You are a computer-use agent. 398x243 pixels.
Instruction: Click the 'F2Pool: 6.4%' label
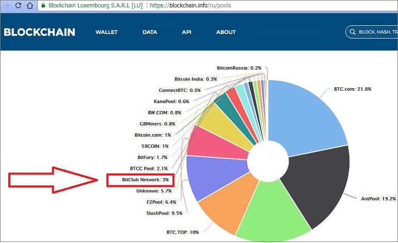click(x=161, y=202)
